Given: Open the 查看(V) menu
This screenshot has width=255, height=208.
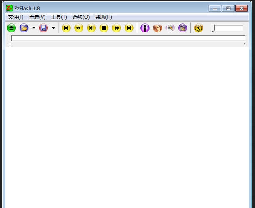Looking at the screenshot, I should pos(37,17).
